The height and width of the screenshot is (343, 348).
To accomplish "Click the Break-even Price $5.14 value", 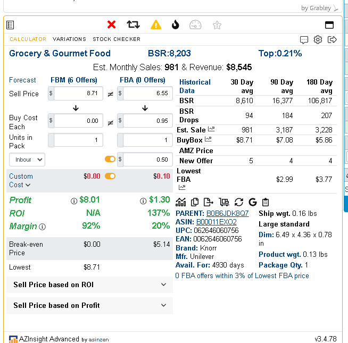I will [161, 244].
